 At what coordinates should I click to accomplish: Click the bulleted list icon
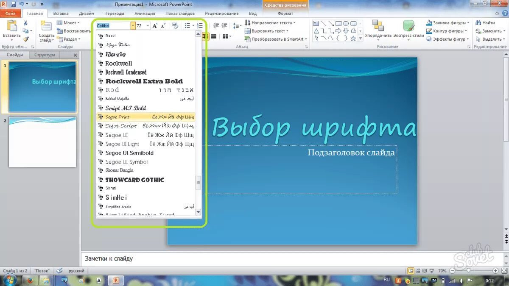[187, 26]
